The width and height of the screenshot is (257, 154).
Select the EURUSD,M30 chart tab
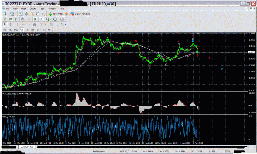[27, 147]
